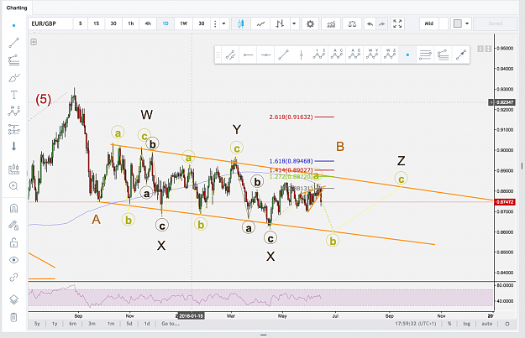Viewport: 525px width, 338px height.
Task: Select W-Z triple combo wave in floating toolbar
Action: point(390,55)
